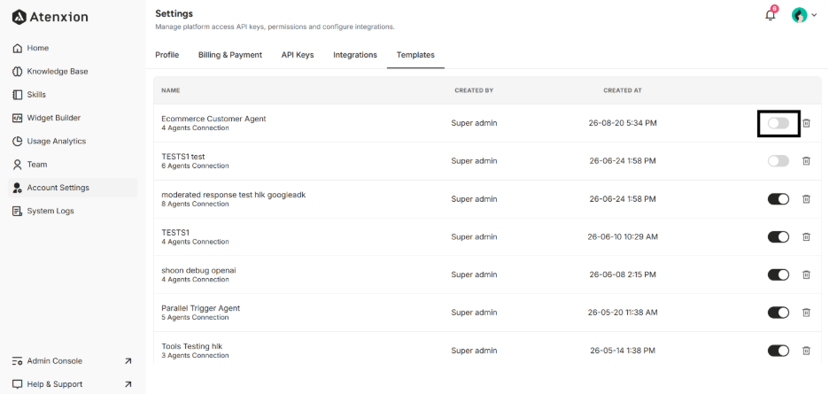
Task: Select the Templates tab
Action: coord(415,55)
